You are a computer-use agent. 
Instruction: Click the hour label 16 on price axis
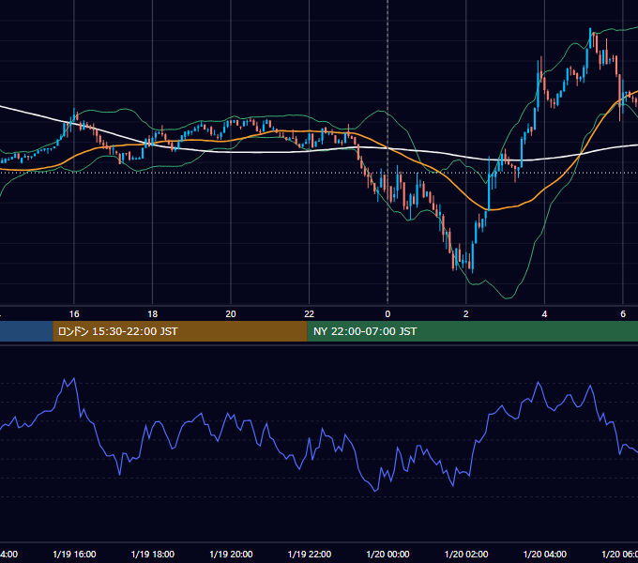coord(74,314)
